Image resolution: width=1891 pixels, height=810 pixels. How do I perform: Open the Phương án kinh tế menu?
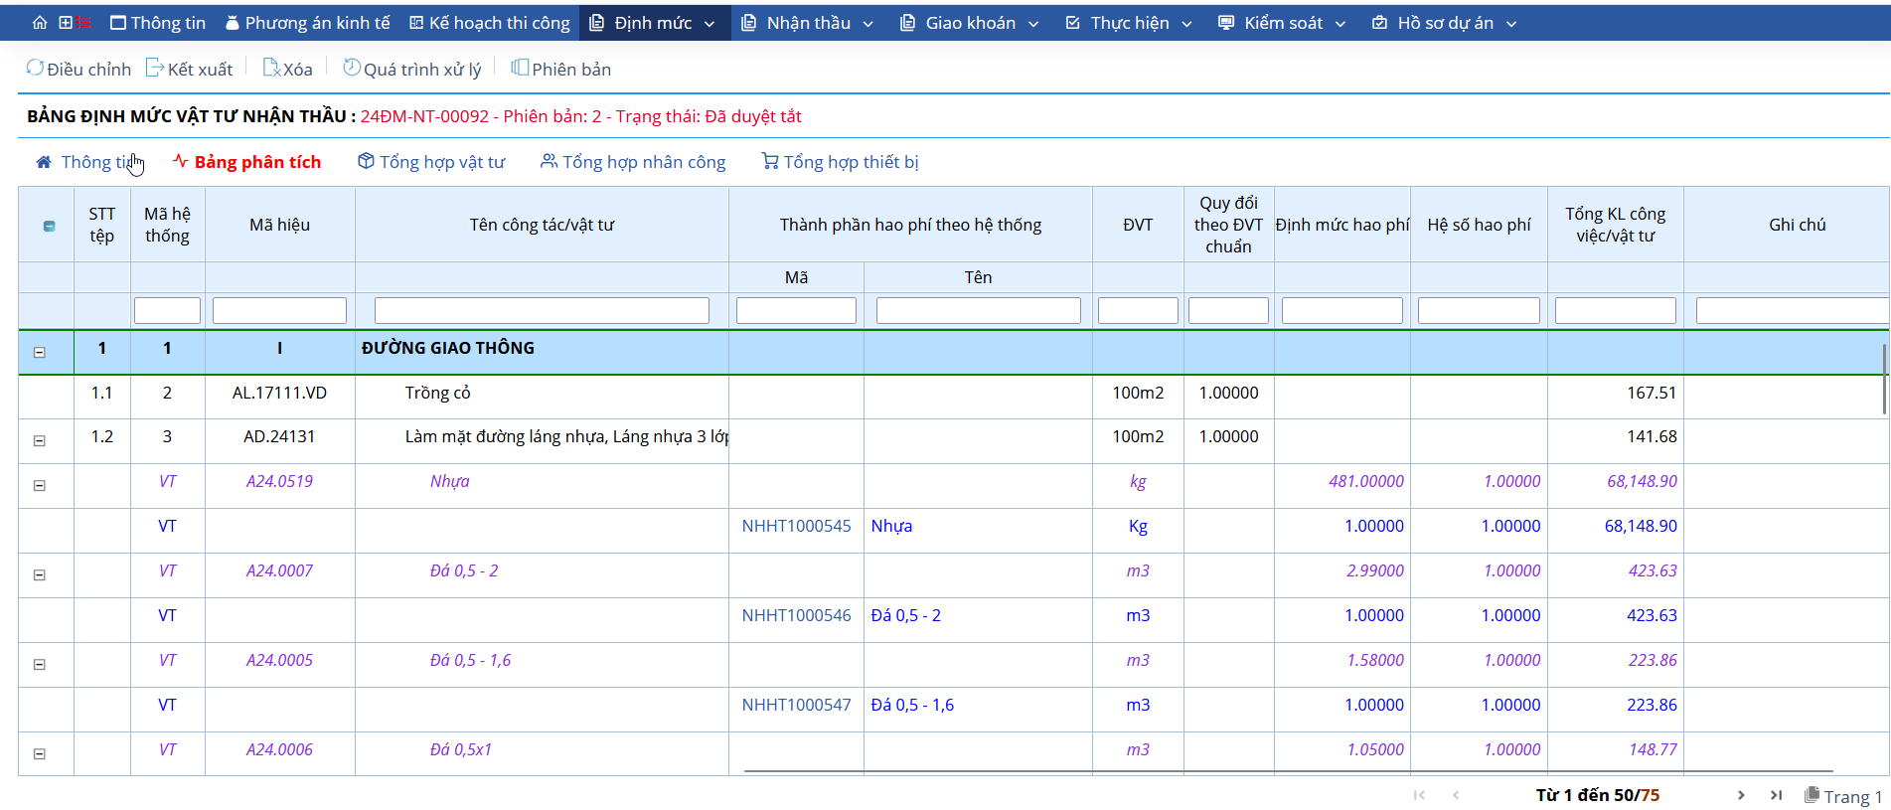(307, 23)
